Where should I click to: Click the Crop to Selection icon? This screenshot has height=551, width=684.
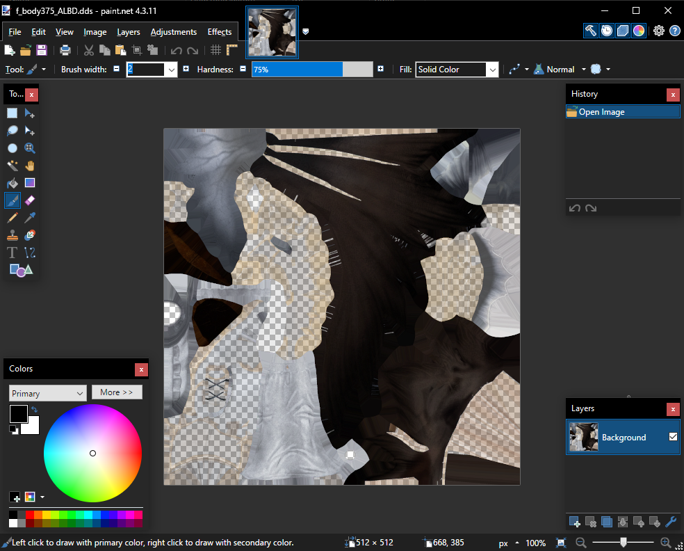pos(137,50)
